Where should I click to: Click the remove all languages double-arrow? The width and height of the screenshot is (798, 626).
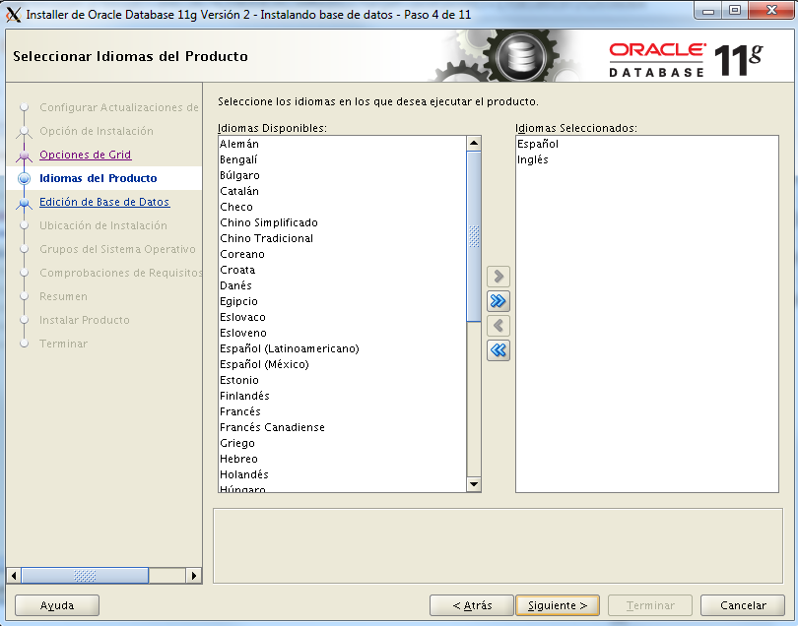(x=499, y=349)
